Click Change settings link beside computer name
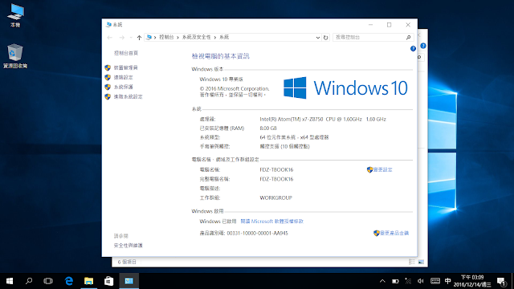 [382, 169]
